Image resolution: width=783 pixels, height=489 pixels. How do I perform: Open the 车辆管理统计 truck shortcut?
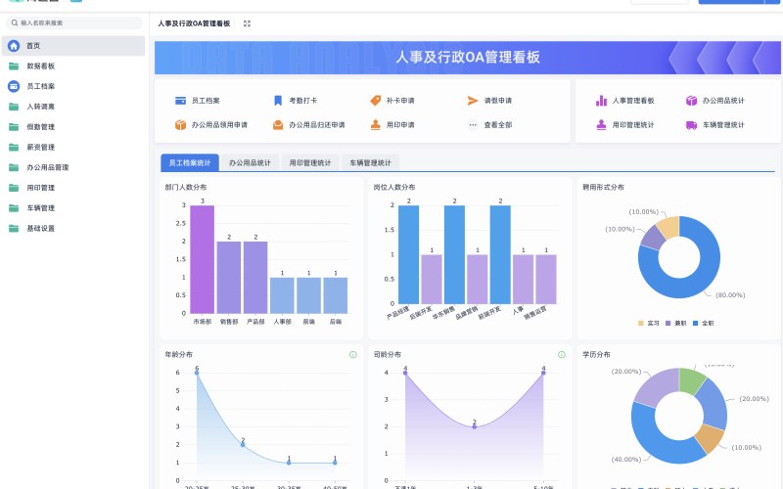point(691,125)
